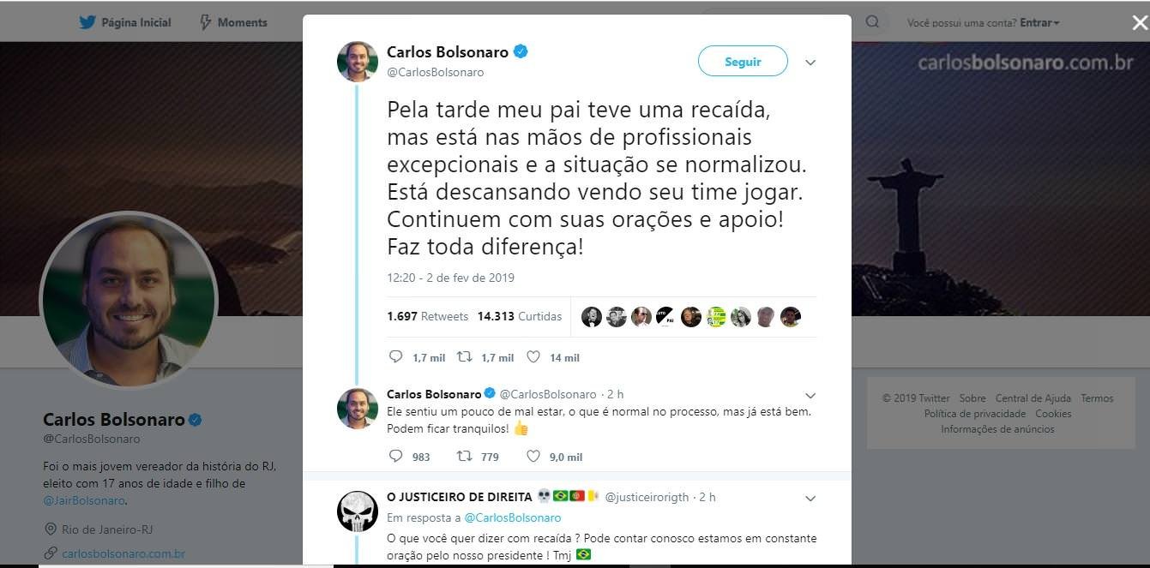1150x568 pixels.
Task: Click the reply icon showing 983
Action: (395, 456)
